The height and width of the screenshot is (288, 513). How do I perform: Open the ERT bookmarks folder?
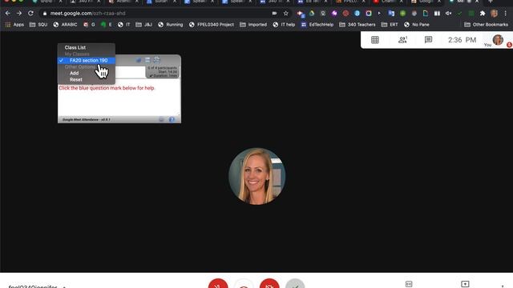pyautogui.click(x=390, y=25)
